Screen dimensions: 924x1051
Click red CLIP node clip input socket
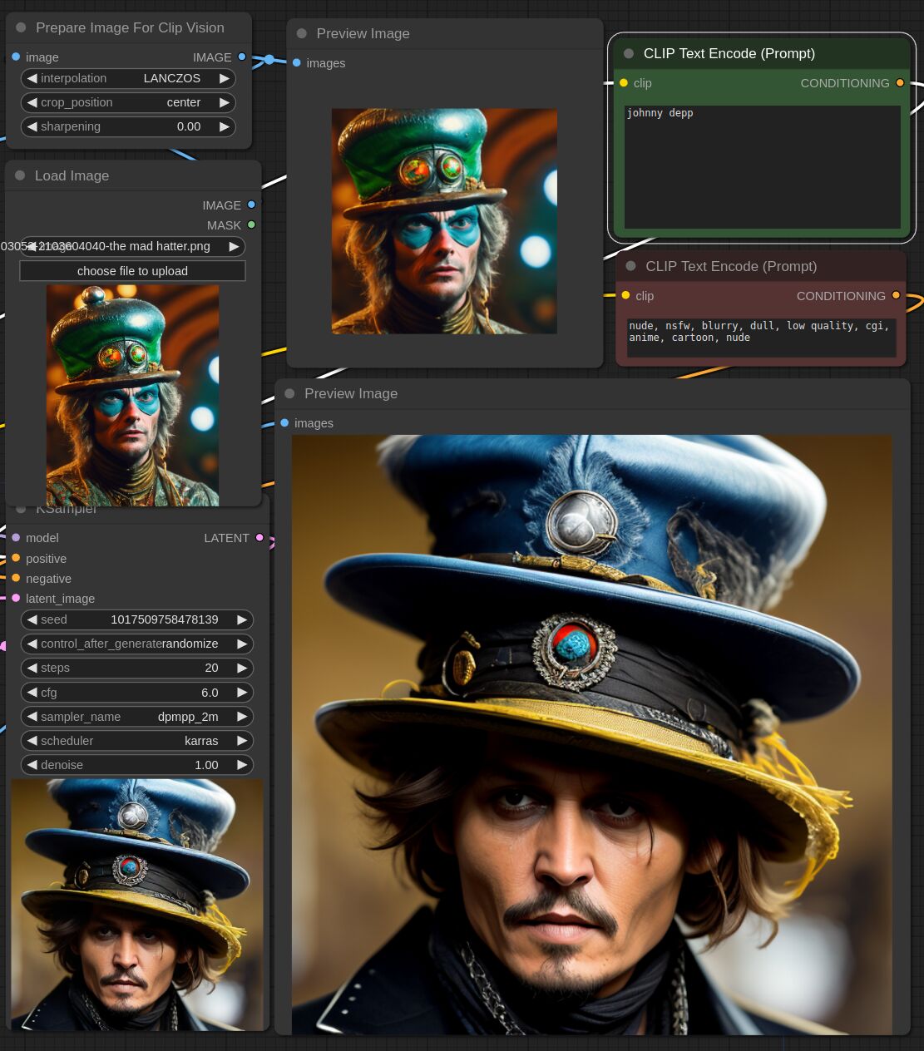click(625, 295)
